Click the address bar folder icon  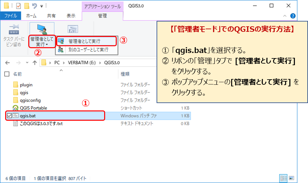coord(44,63)
